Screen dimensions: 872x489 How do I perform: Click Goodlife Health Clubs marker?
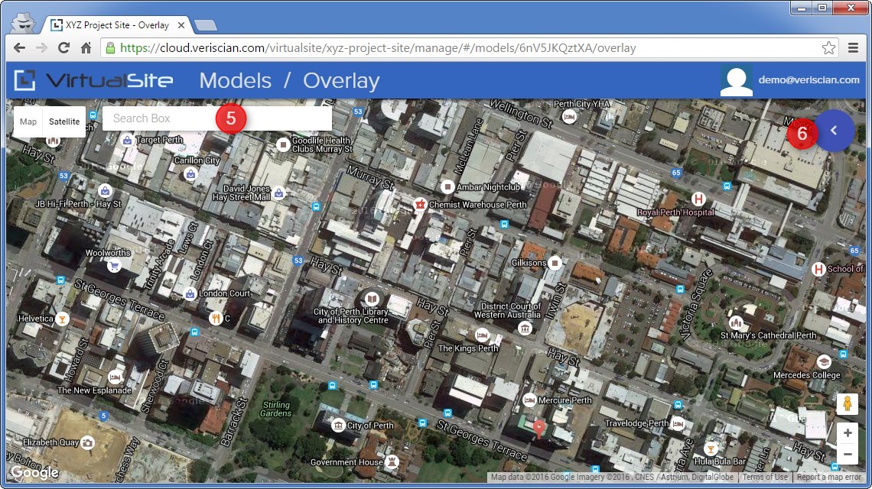pos(283,144)
